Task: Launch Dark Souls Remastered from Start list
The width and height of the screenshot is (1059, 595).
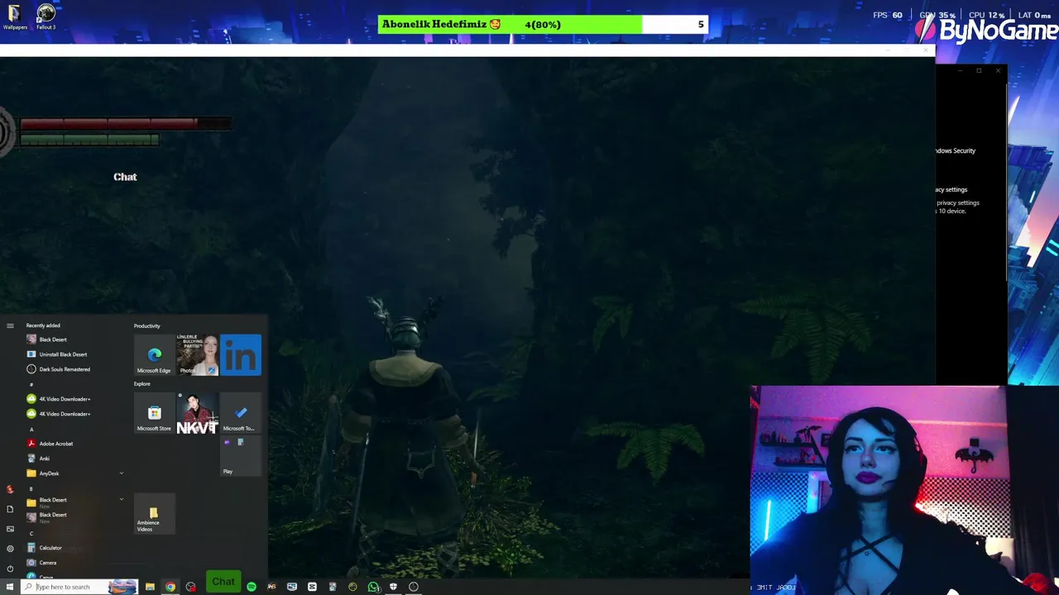Action: 65,369
